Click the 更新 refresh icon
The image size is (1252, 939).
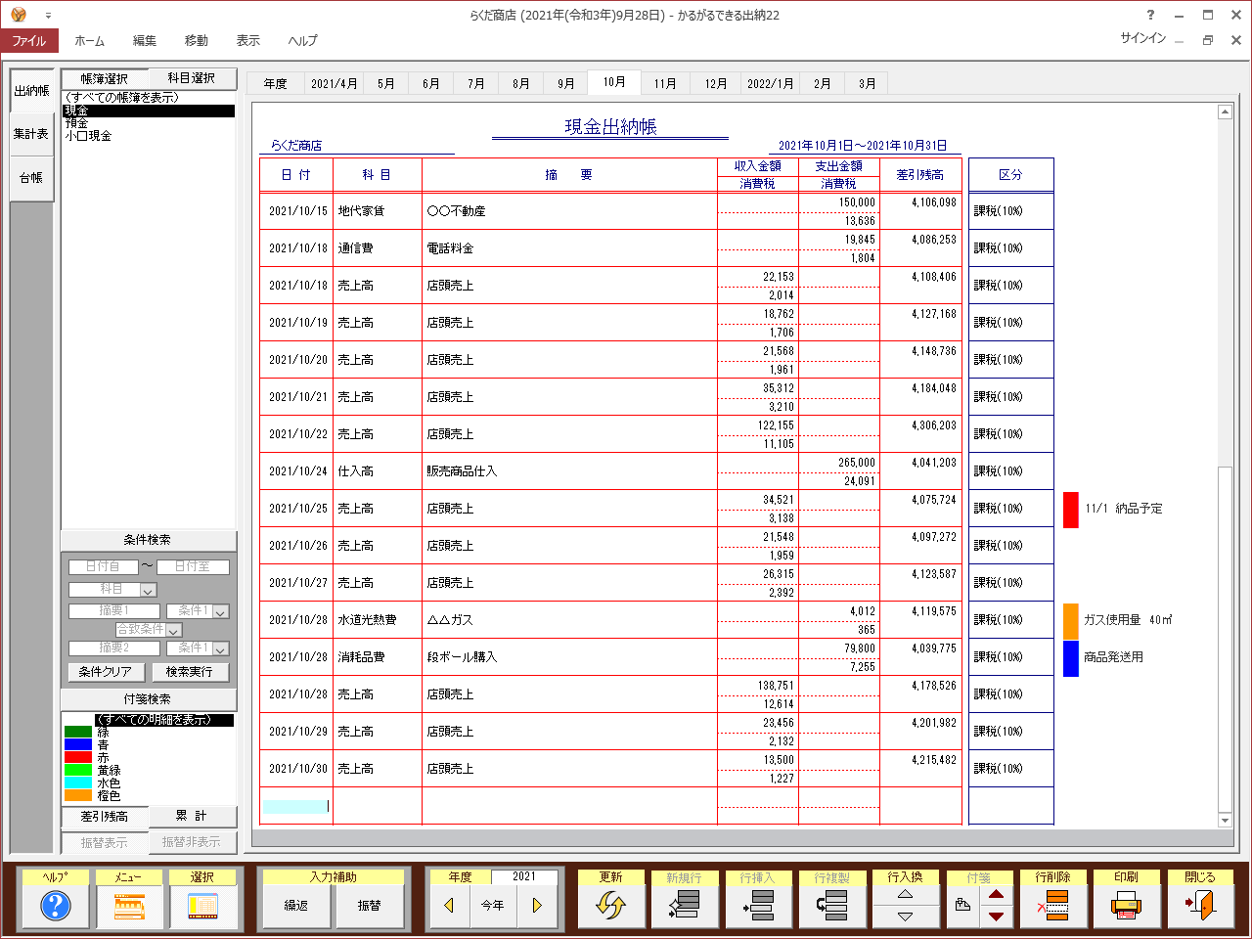click(x=611, y=907)
